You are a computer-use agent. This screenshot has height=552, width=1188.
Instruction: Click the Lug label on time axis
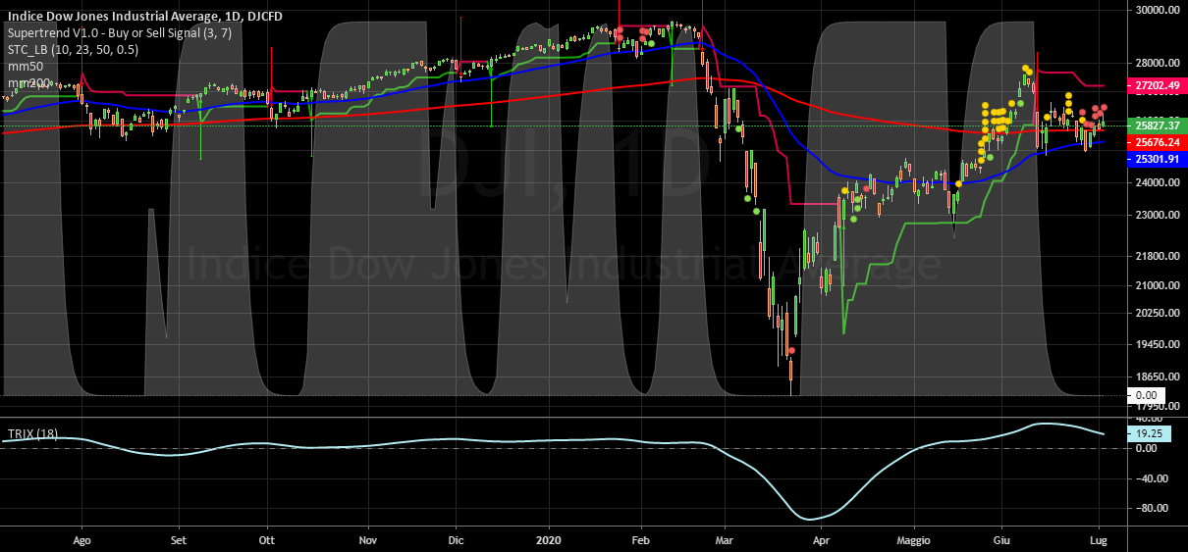1099,539
